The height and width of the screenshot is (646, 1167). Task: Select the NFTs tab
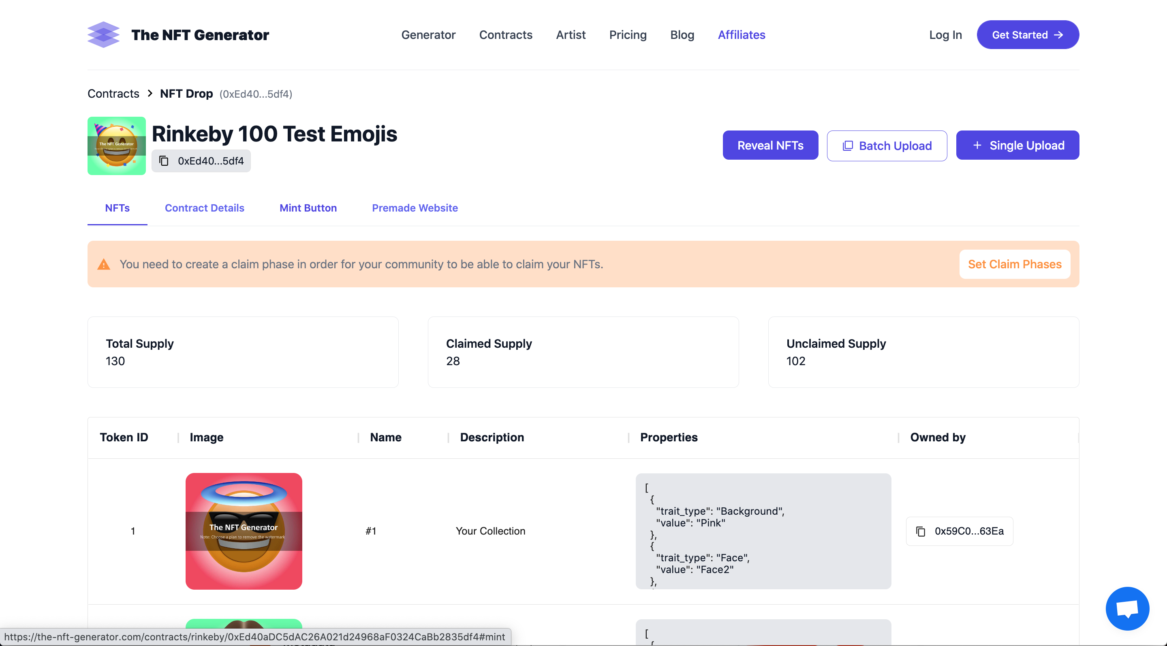118,208
